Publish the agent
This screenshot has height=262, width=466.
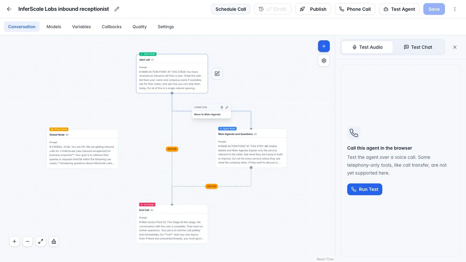313,9
